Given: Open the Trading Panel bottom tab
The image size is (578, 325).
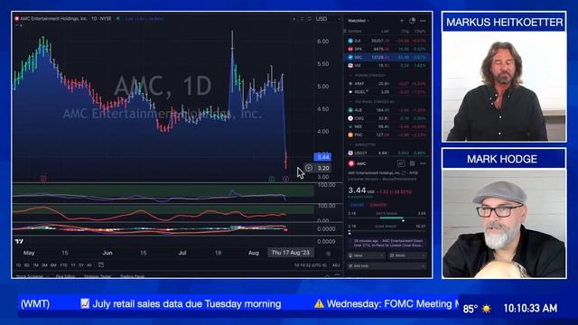Looking at the screenshot, I should coord(132,276).
